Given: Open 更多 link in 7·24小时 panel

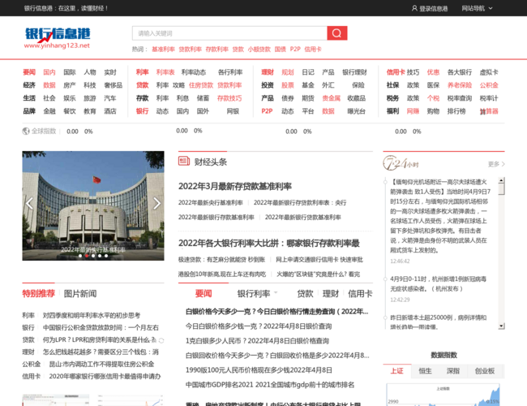Looking at the screenshot, I should (x=496, y=164).
